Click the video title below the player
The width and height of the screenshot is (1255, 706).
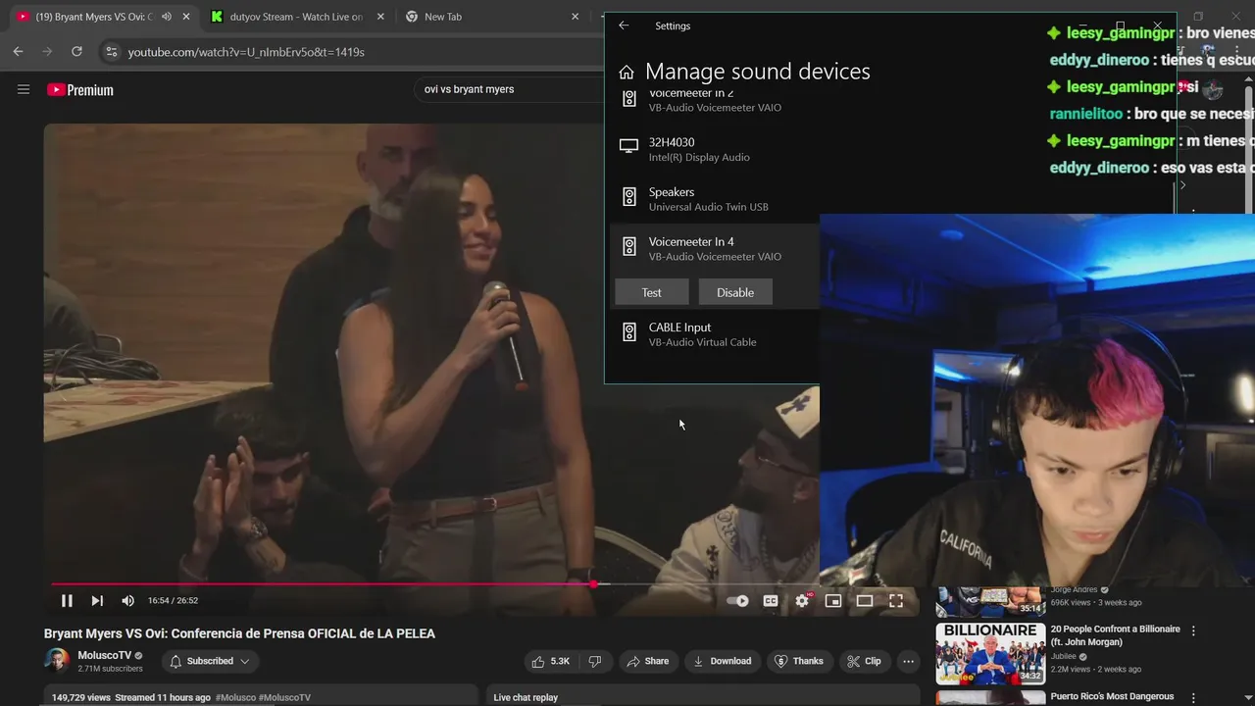(x=239, y=633)
